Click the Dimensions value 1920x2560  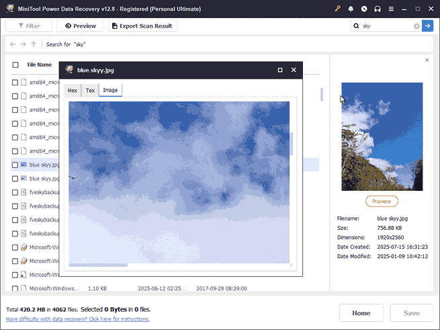pyautogui.click(x=390, y=237)
